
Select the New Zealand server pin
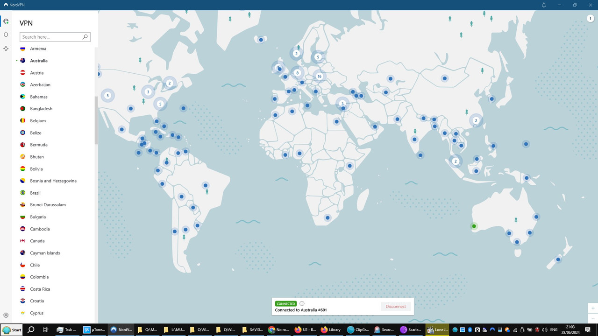click(558, 259)
